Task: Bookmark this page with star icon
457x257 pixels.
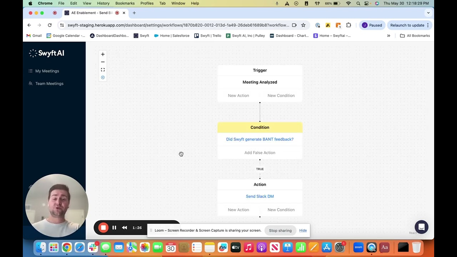Action: pos(303,25)
